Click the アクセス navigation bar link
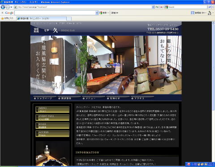 pos(138,98)
